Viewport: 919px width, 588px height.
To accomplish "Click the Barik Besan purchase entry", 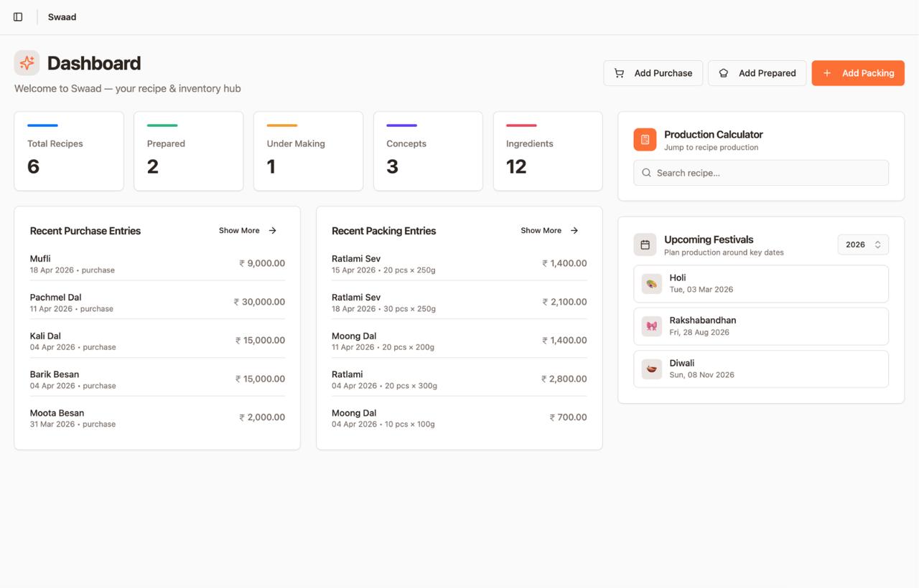I will click(x=157, y=379).
